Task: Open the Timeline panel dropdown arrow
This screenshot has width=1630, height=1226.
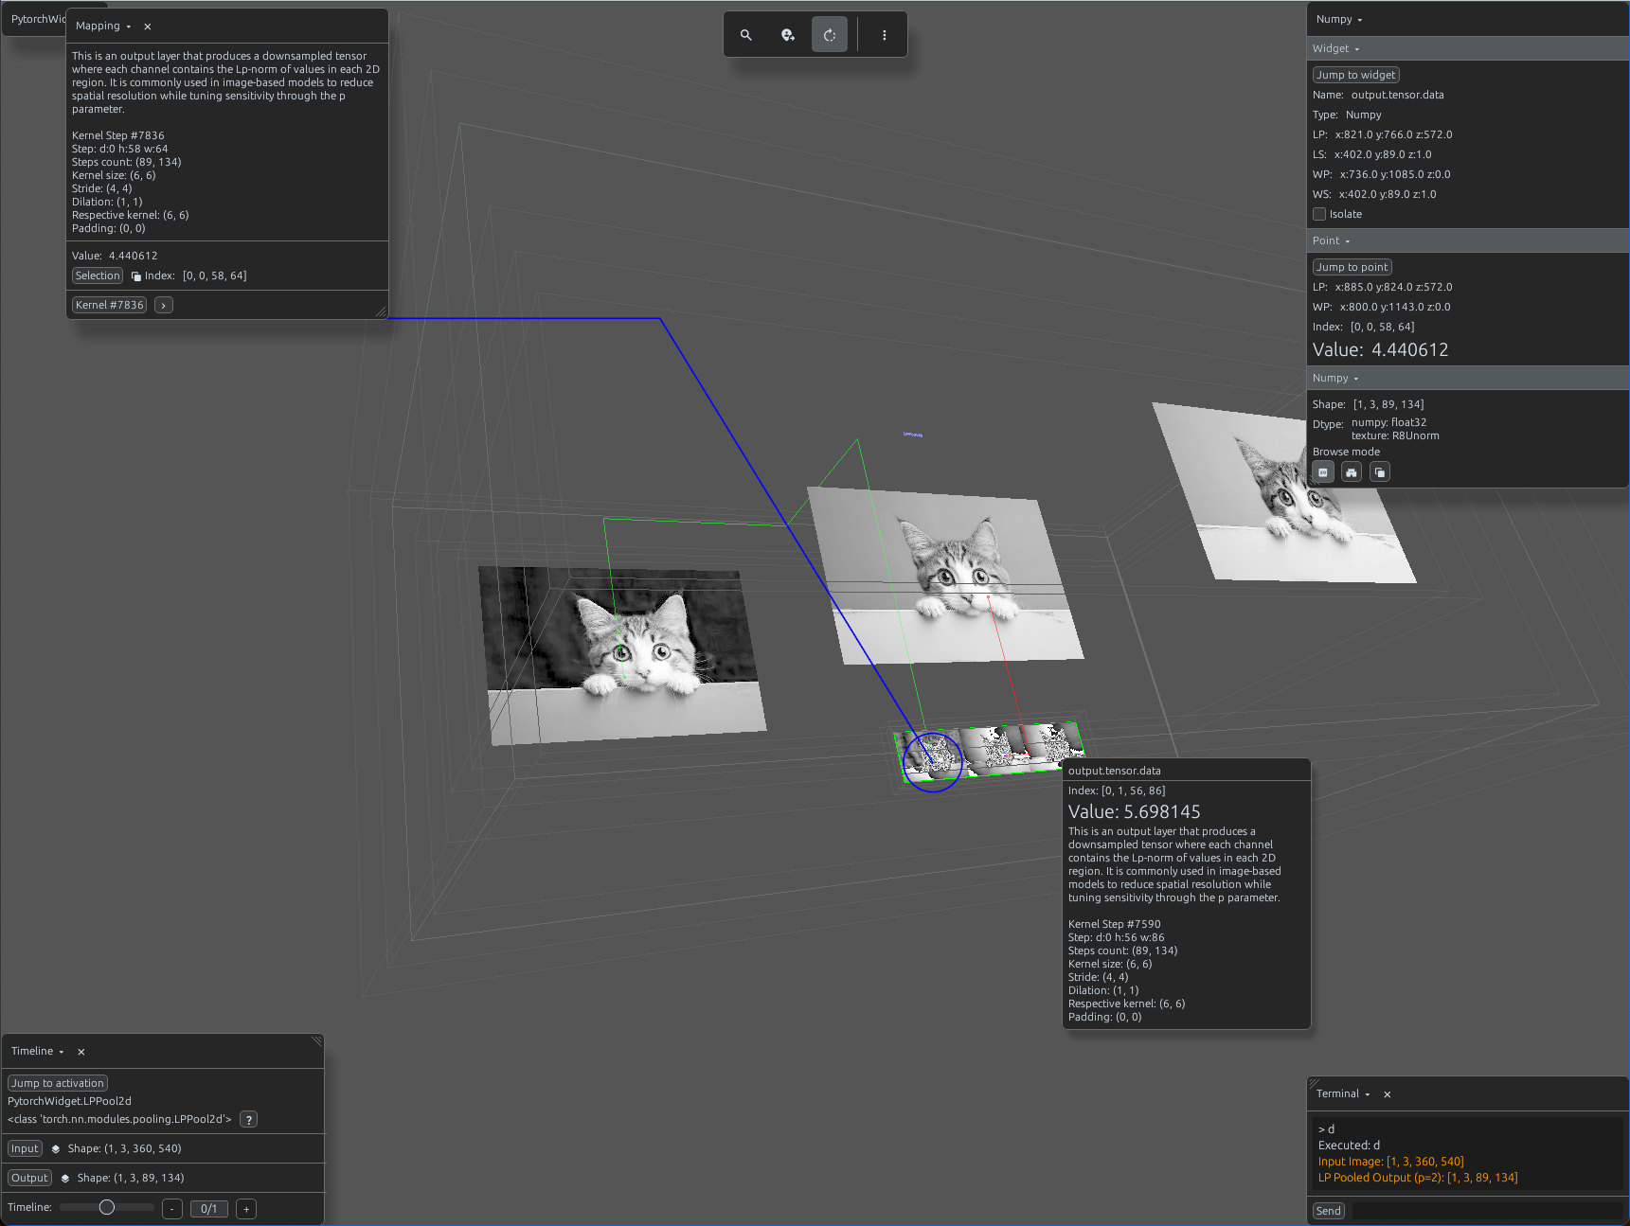Action: tap(62, 1052)
